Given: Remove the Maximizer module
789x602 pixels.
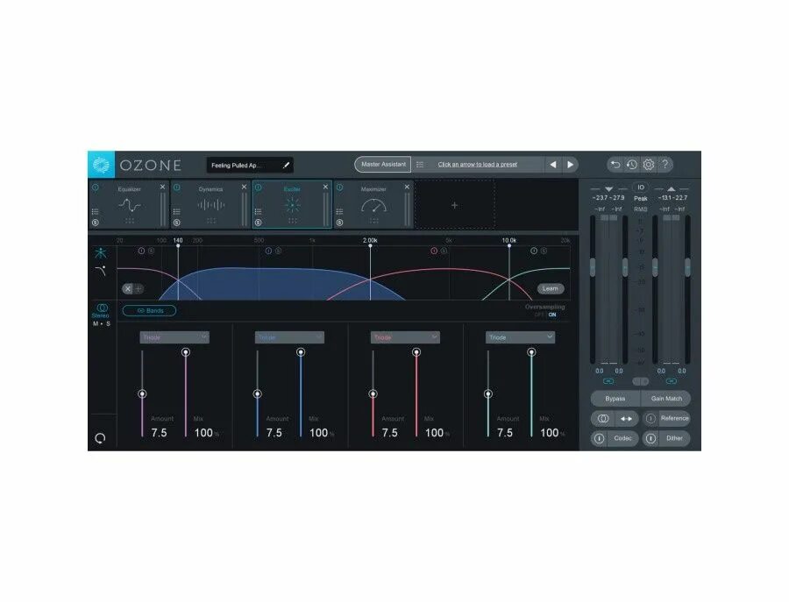Looking at the screenshot, I should tap(407, 188).
